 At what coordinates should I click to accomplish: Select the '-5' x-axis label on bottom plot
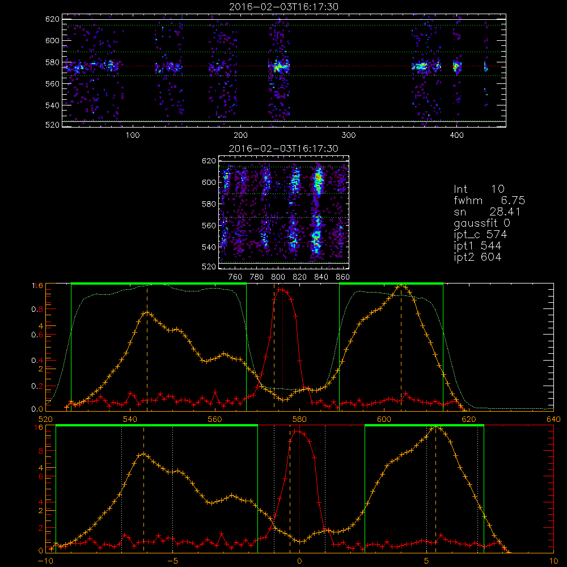[172, 561]
